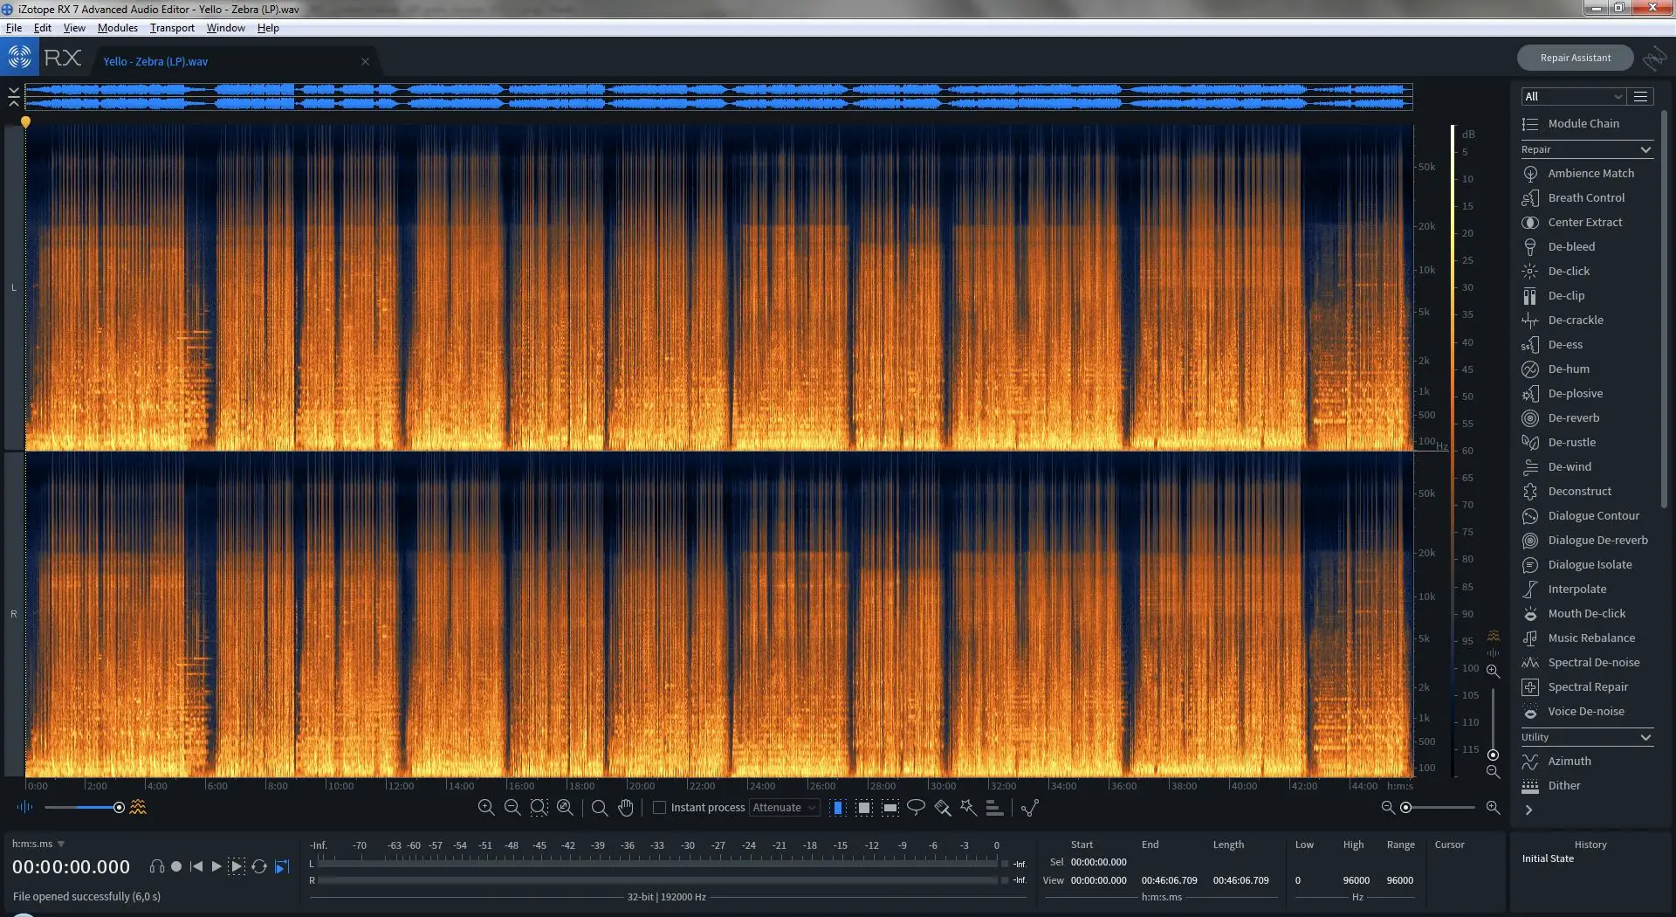Select the Brush selection tool
This screenshot has width=1676, height=917.
click(943, 807)
